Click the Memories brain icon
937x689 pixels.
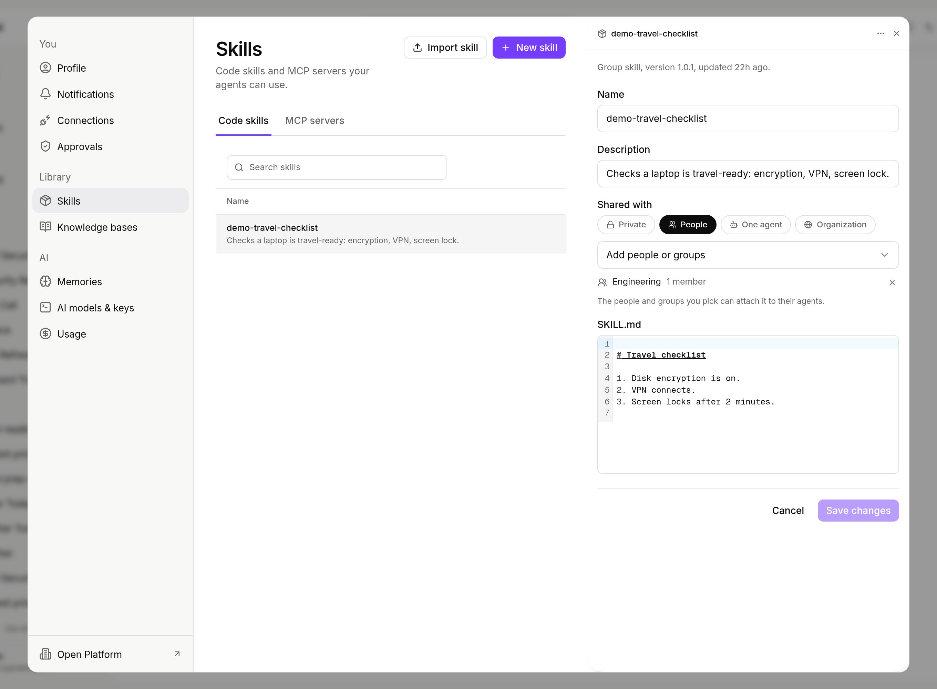point(45,281)
